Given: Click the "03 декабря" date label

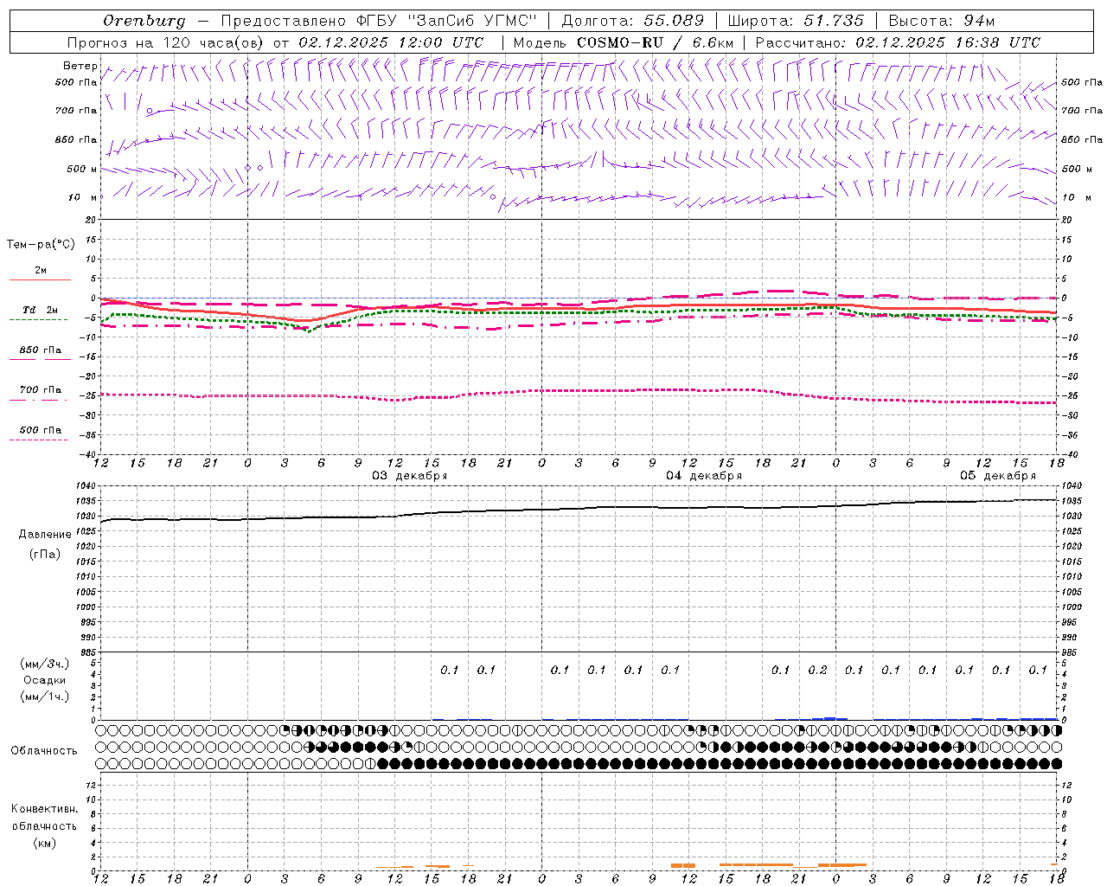Looking at the screenshot, I should tap(410, 476).
